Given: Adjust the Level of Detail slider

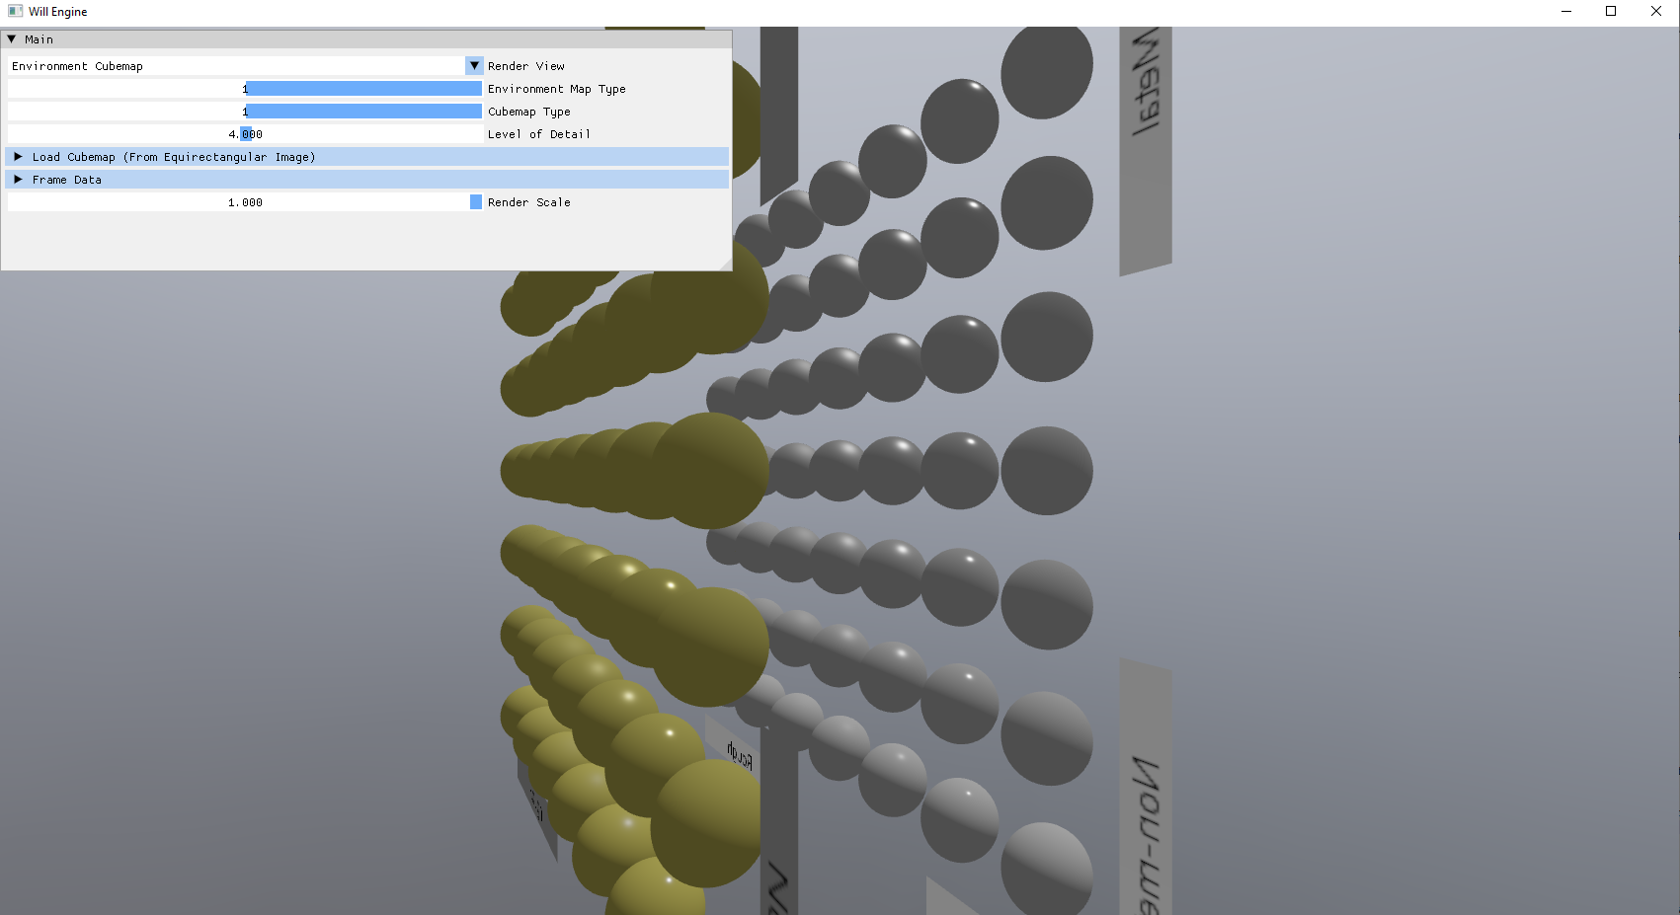Looking at the screenshot, I should point(245,134).
